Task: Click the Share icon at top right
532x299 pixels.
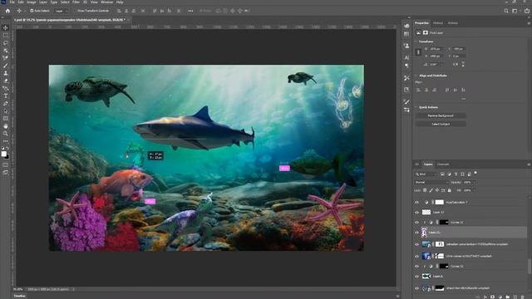Action: (527, 11)
